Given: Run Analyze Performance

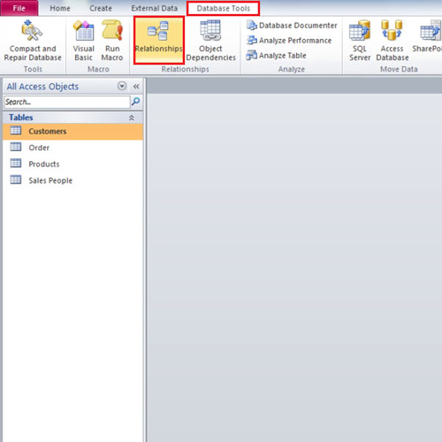Looking at the screenshot, I should (x=289, y=41).
